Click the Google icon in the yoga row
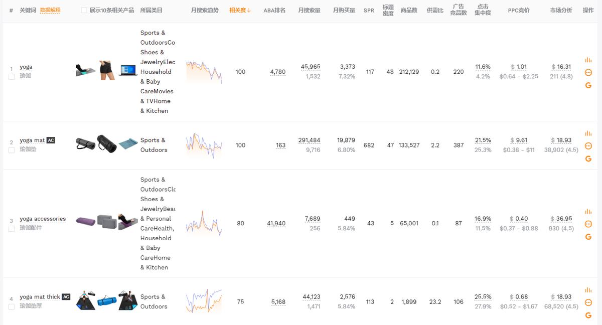 [588, 85]
